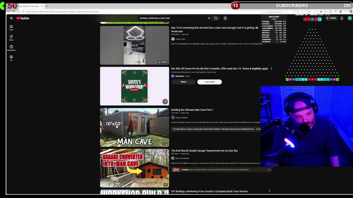Click the Slightly Modified channel name
The width and height of the screenshot is (353, 198).
pos(181,117)
